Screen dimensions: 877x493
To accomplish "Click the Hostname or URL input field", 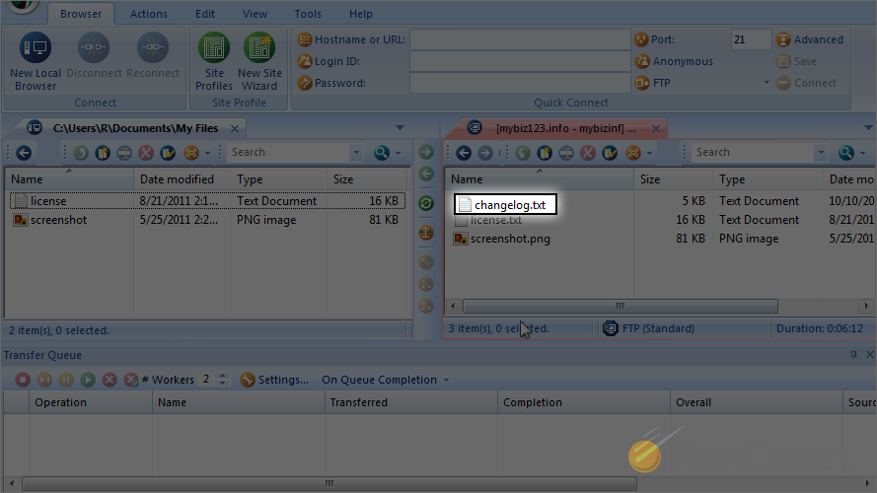I will pyautogui.click(x=519, y=39).
